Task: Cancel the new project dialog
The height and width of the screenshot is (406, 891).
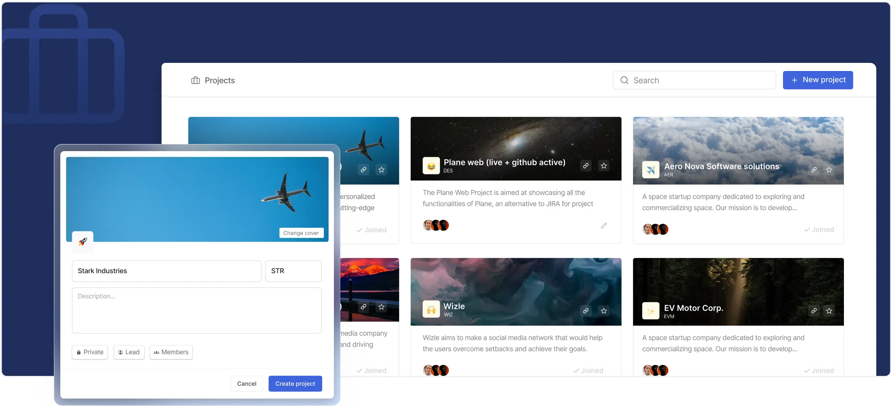Action: [247, 384]
